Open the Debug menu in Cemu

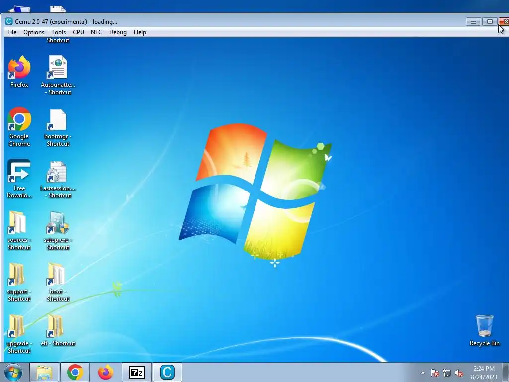point(118,32)
